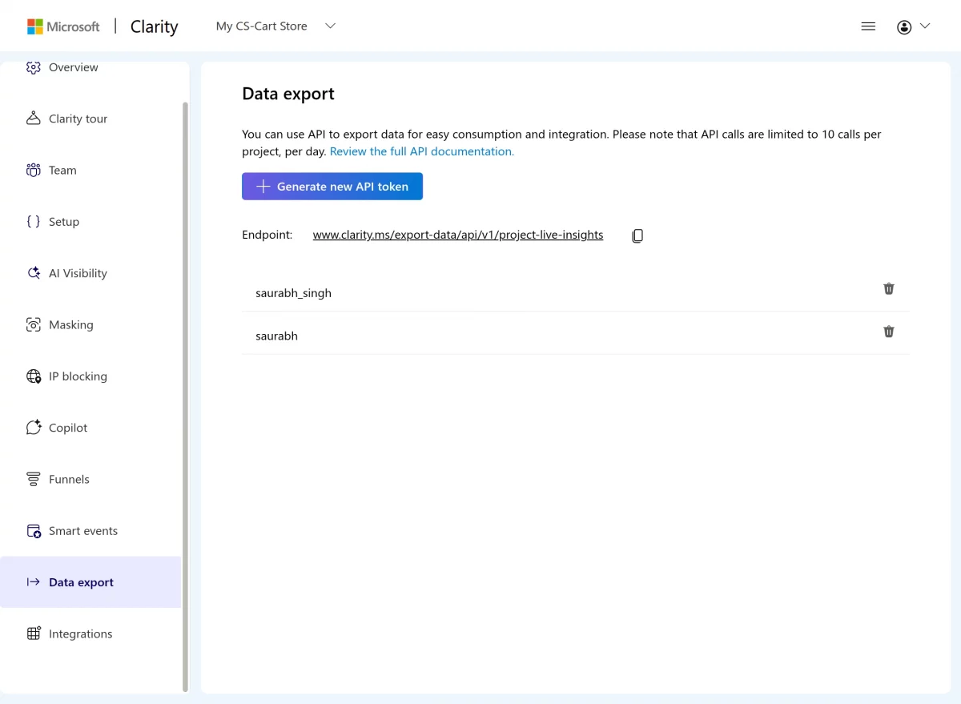
Task: Click the Team people icon
Action: pyautogui.click(x=33, y=170)
